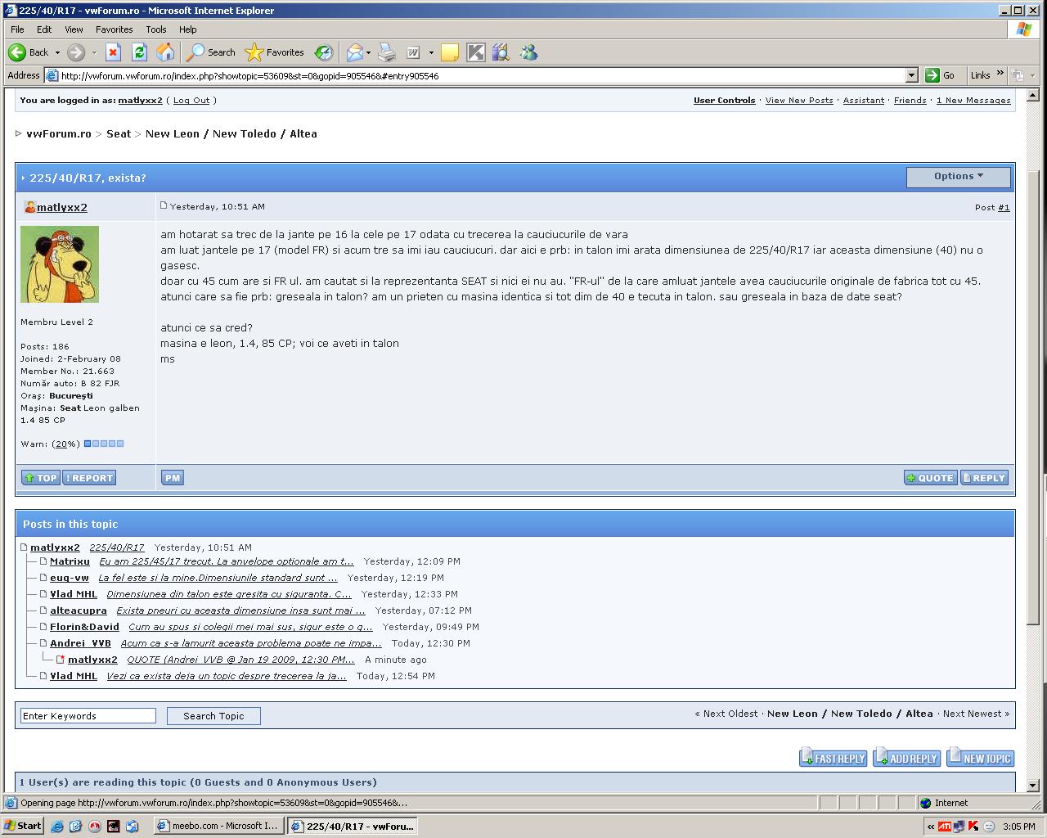Open the Messenger buddies toolbar icon

[x=528, y=52]
